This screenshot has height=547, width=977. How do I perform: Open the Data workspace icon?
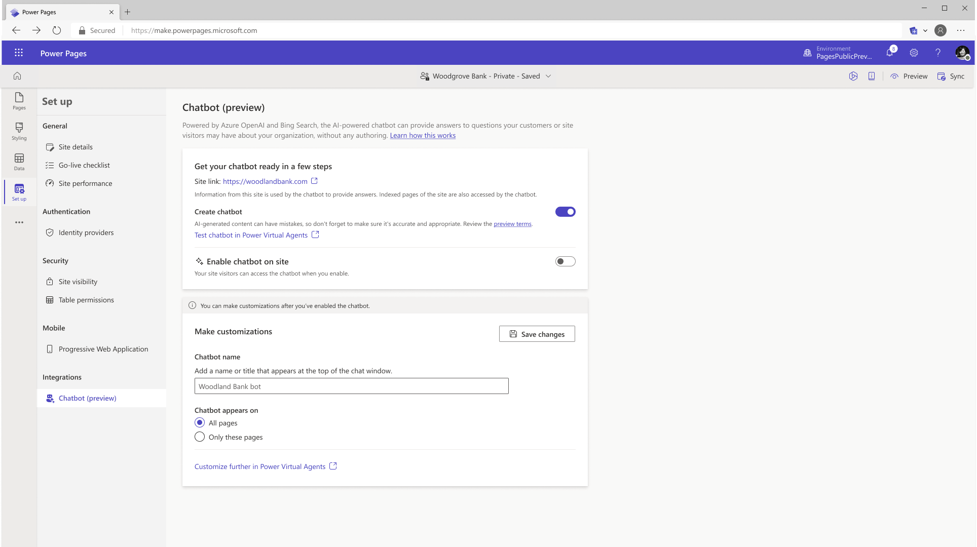[x=19, y=161]
